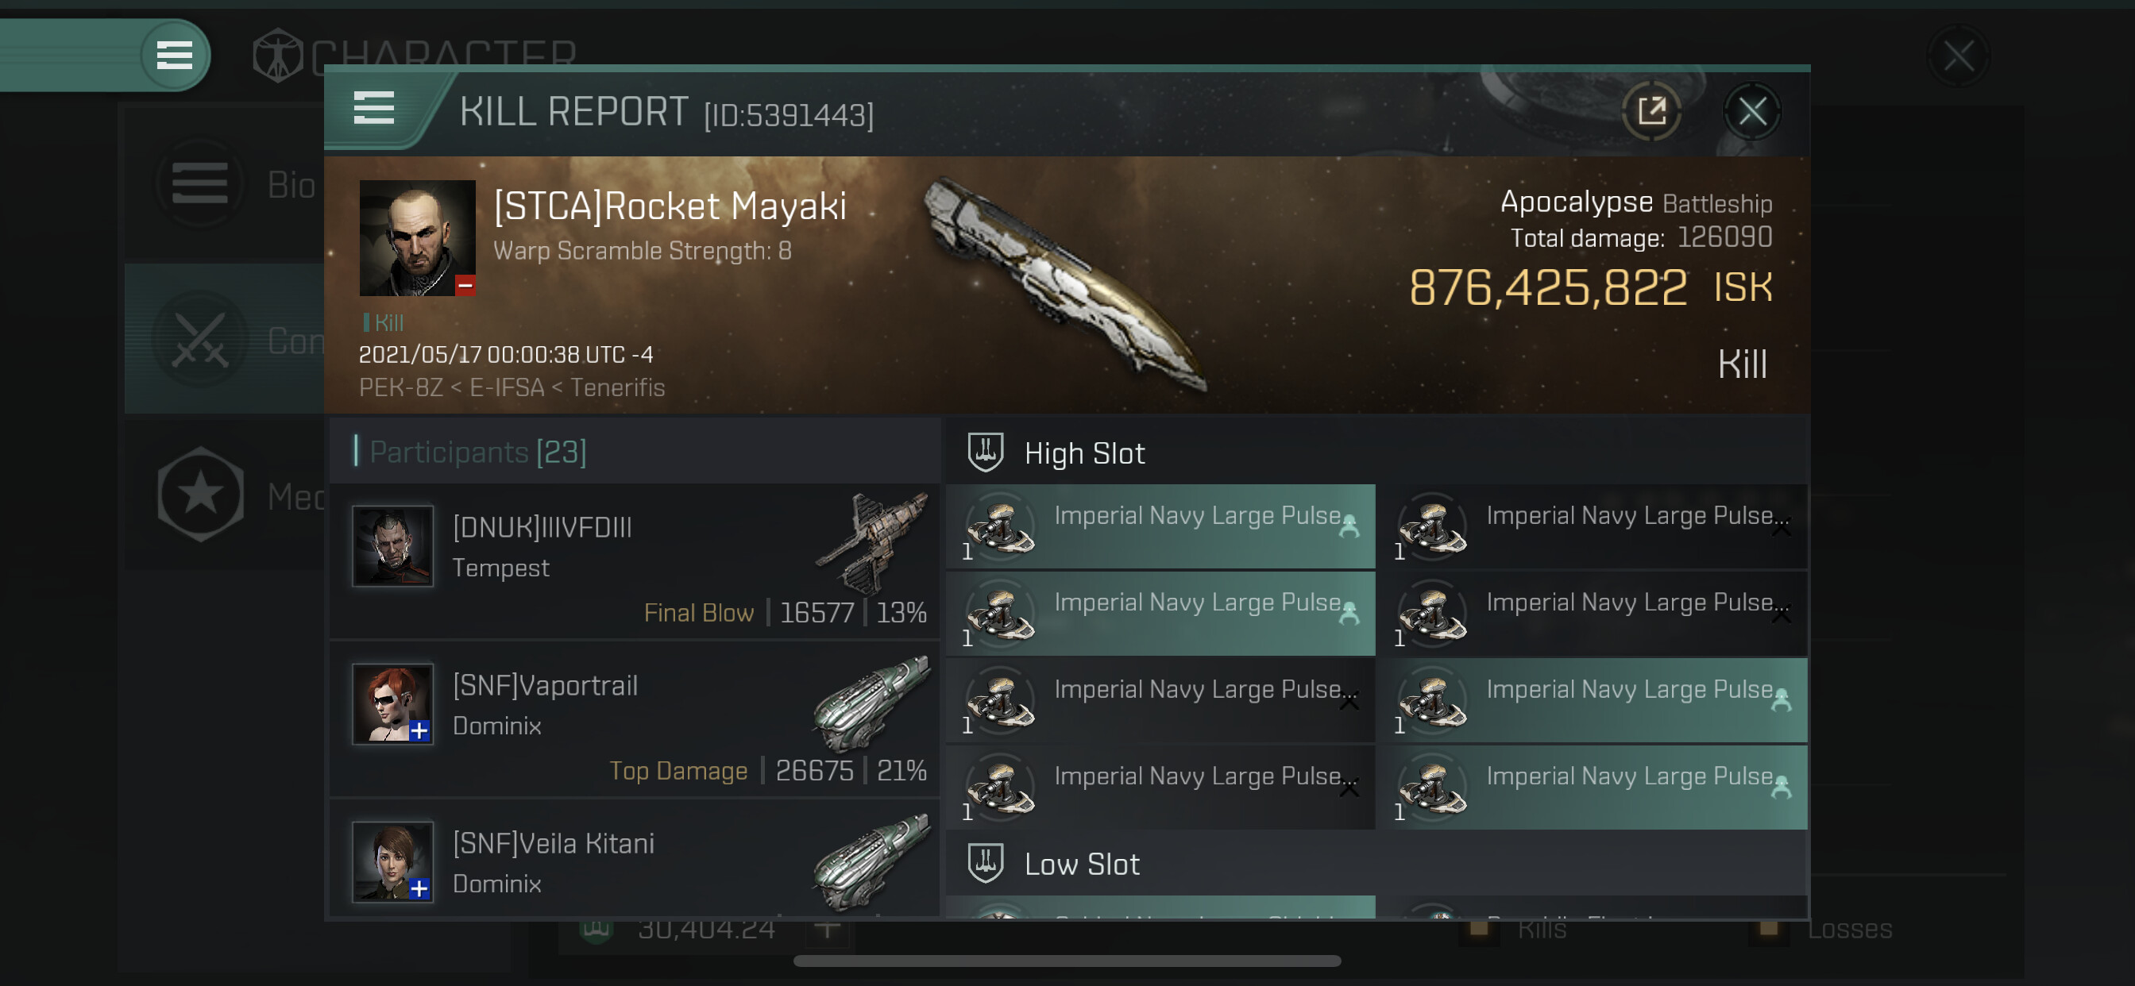Select the combat tab crossed swords icon

[x=201, y=340]
